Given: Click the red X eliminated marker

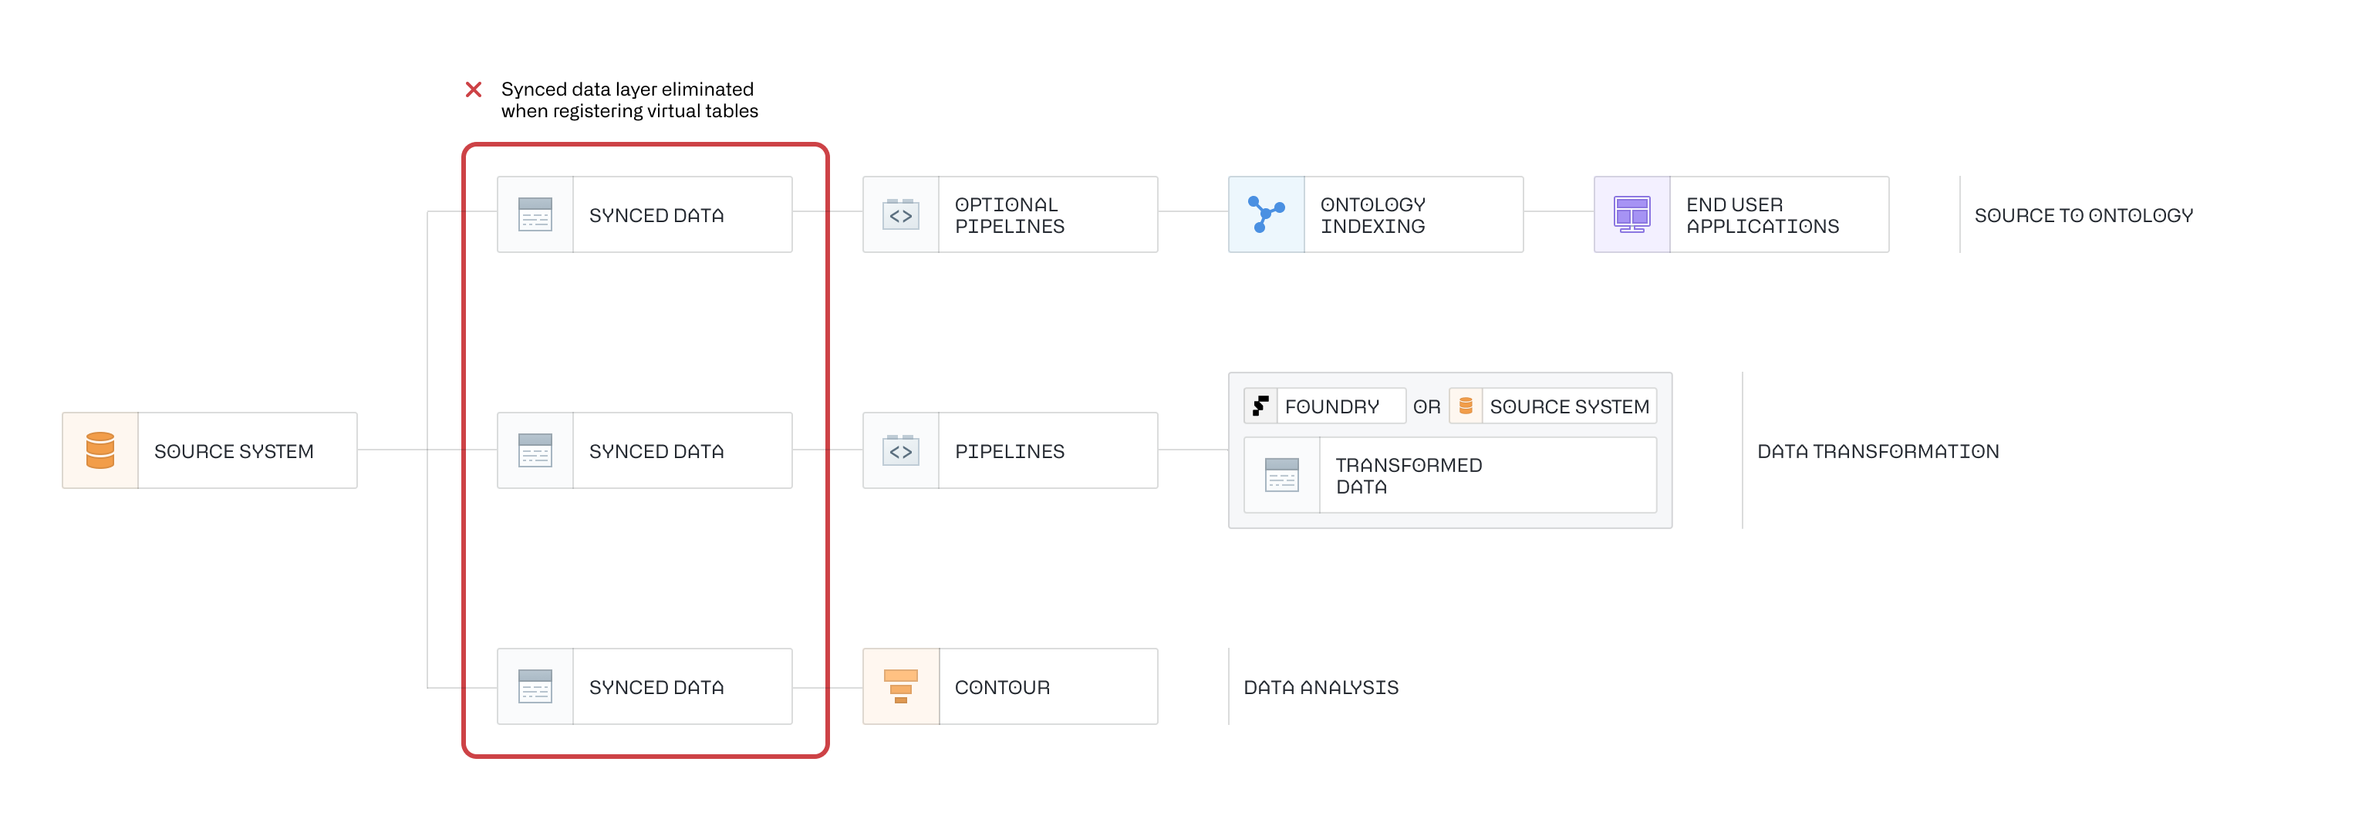Looking at the screenshot, I should (x=473, y=89).
